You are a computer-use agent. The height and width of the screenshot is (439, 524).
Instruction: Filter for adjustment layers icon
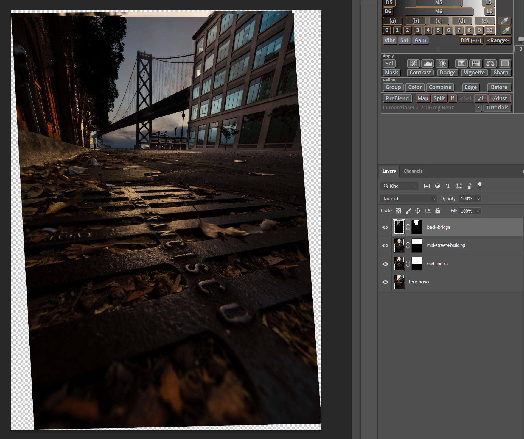pyautogui.click(x=437, y=186)
